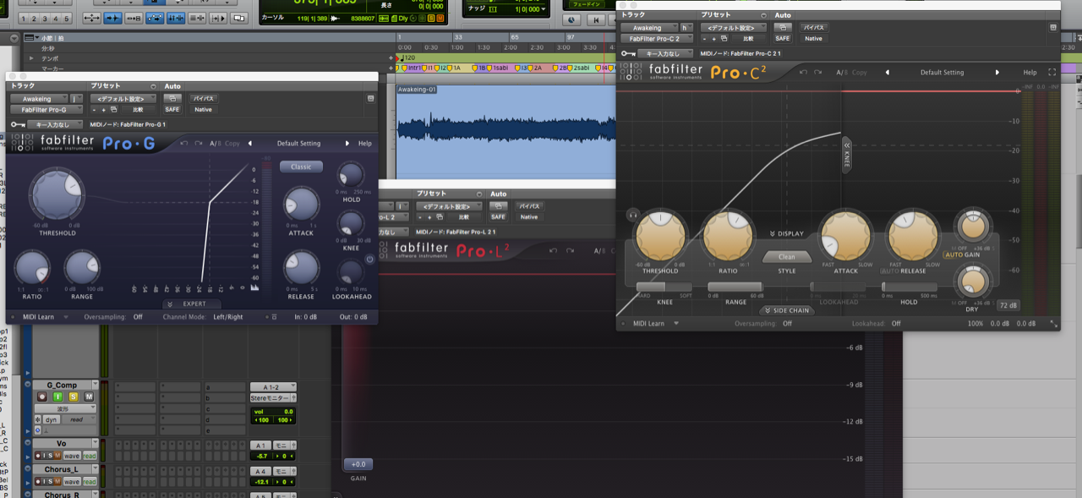Screen dimensions: 1082x498
Task: Click copy settings icon in Pro-G header
Action: [113, 109]
